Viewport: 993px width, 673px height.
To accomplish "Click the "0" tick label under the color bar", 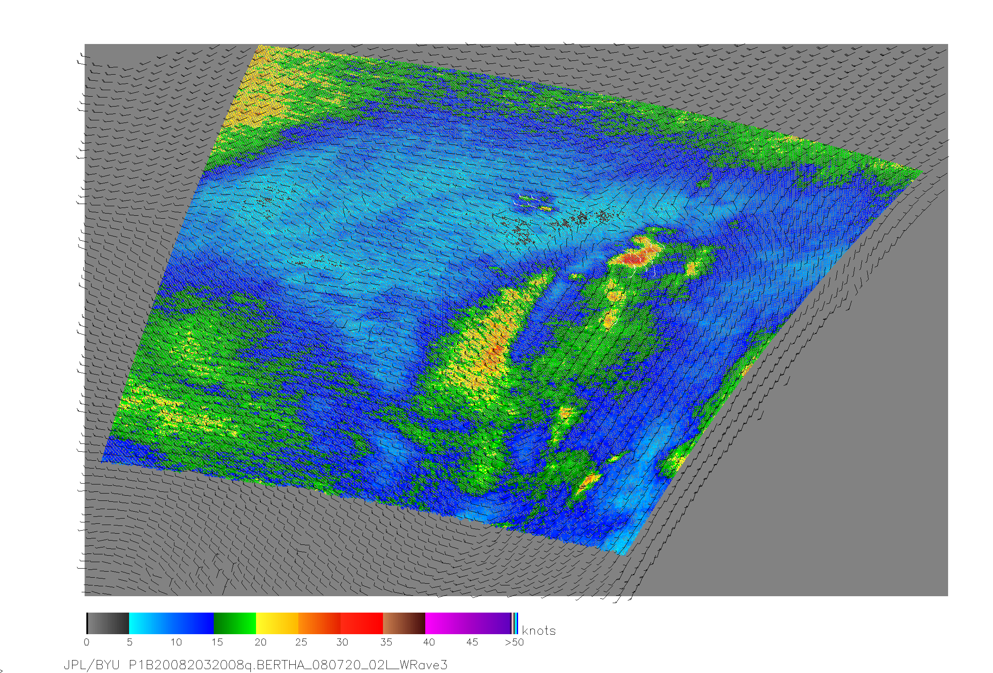I will tap(87, 642).
